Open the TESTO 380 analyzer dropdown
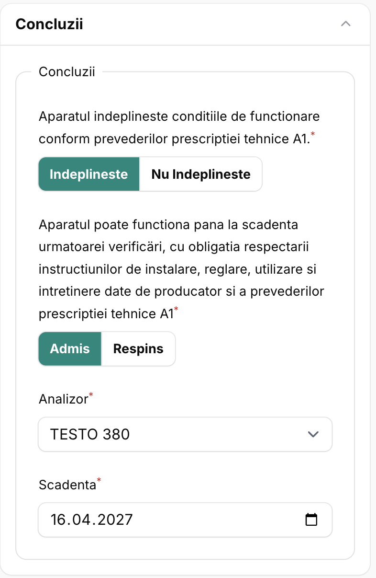 (185, 434)
